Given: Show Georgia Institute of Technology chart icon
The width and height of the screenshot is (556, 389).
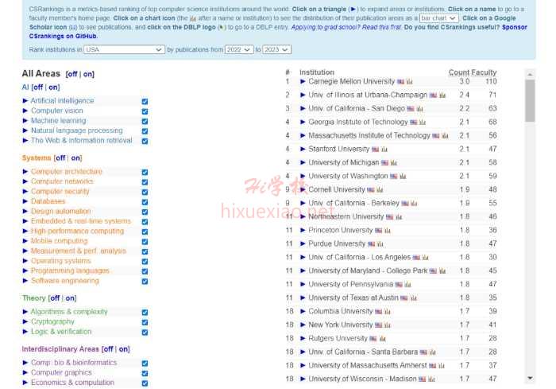Looking at the screenshot, I should pos(423,123).
